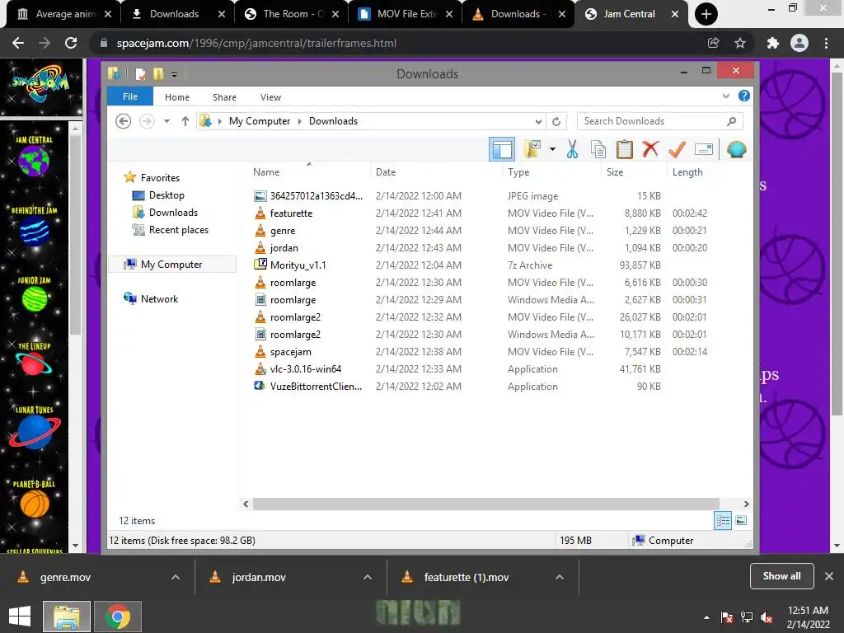
Task: Open a new Chrome tab
Action: pos(706,14)
